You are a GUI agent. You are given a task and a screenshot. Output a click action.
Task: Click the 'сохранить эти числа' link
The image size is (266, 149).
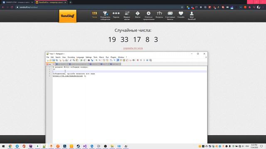(133, 48)
